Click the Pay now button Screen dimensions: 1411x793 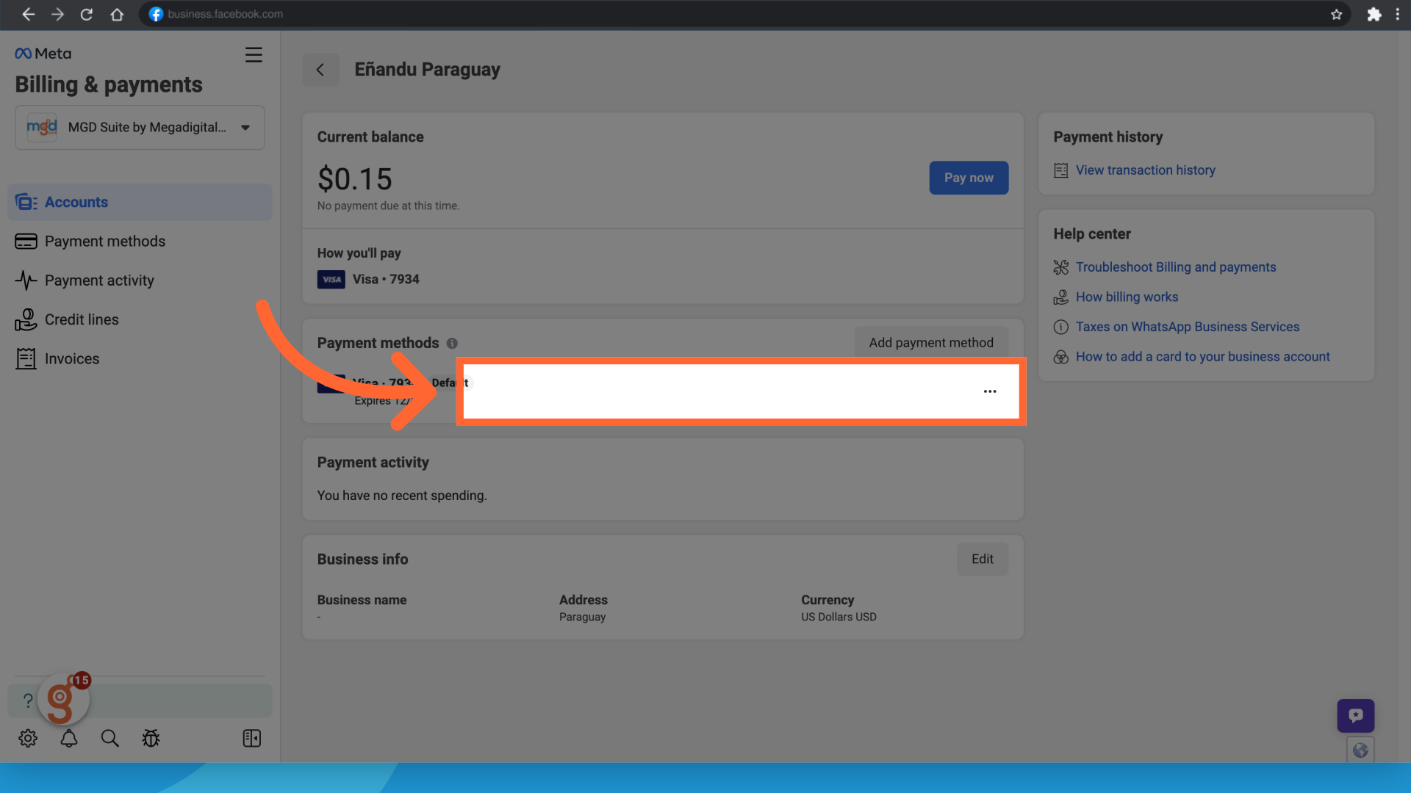968,178
